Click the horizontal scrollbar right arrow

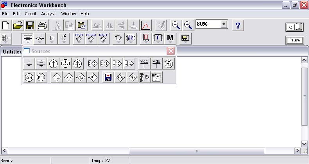(297, 151)
